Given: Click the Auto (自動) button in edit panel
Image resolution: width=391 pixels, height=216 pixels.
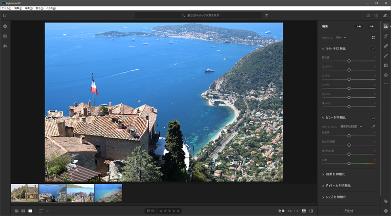Looking at the screenshot, I should click(359, 26).
